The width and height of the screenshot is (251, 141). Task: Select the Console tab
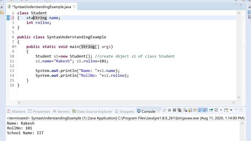pyautogui.click(x=146, y=111)
